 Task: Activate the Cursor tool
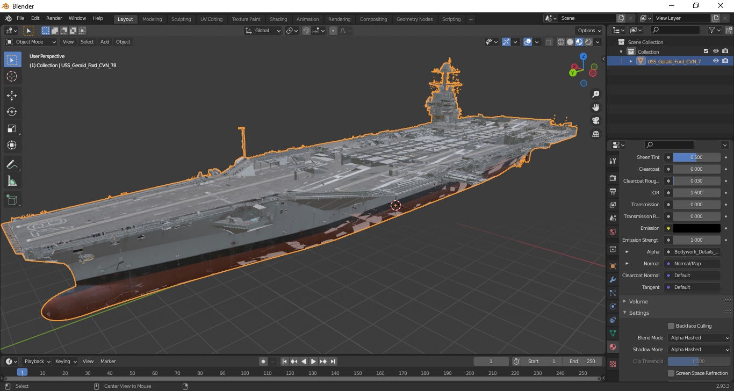click(12, 77)
